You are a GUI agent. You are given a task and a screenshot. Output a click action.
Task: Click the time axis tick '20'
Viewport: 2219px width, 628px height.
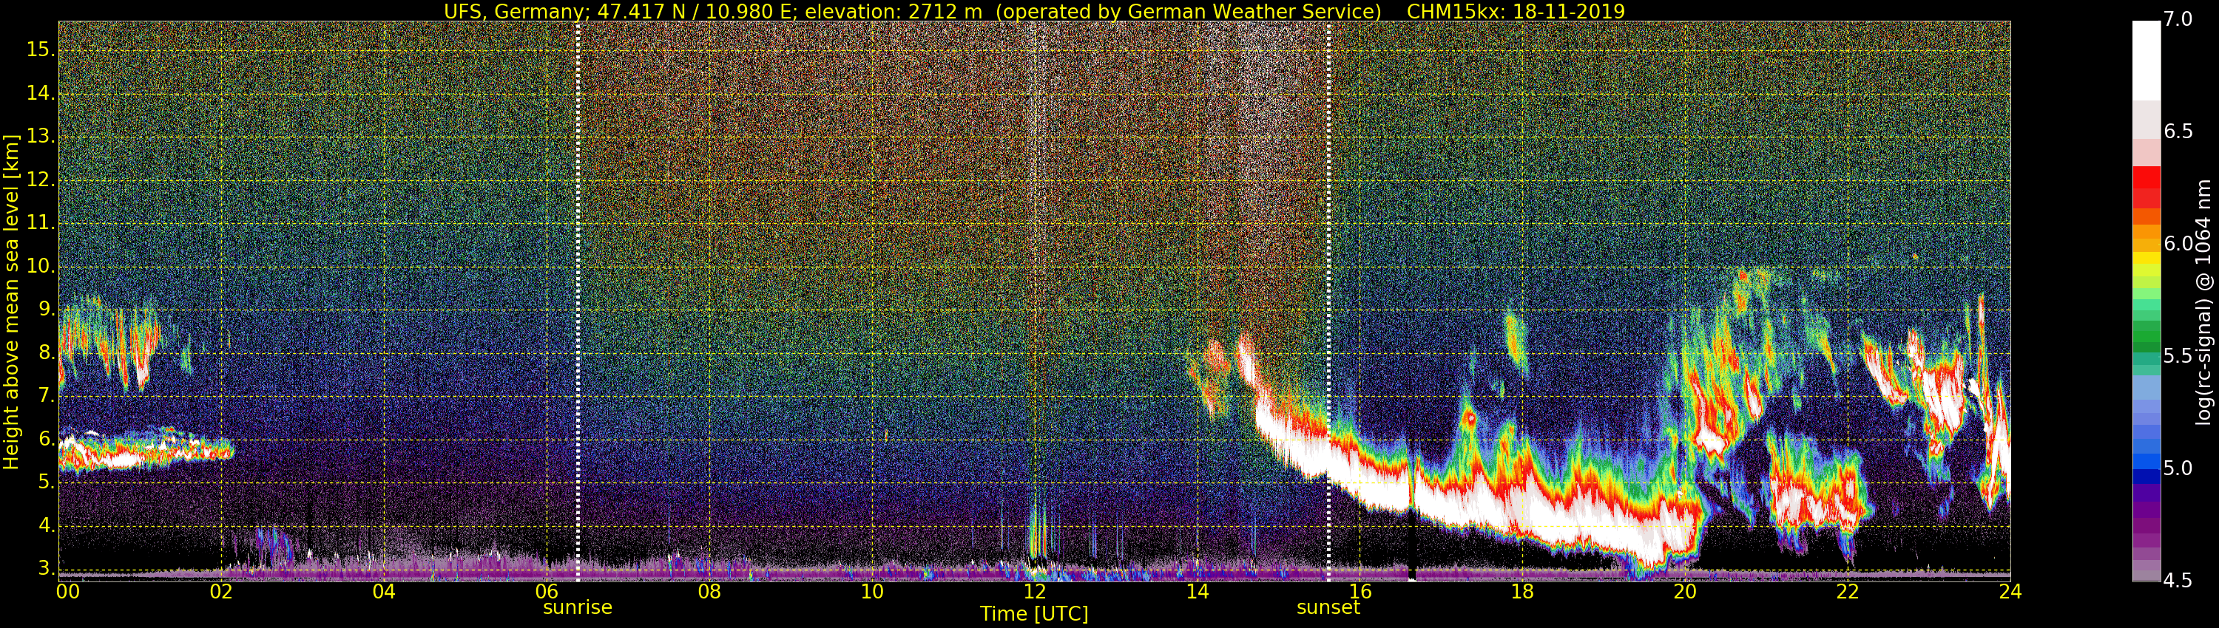click(x=1685, y=591)
